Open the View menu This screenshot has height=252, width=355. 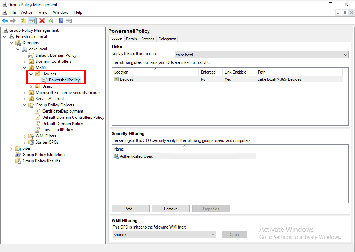tap(43, 12)
